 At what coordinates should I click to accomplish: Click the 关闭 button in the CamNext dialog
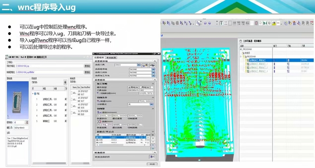(x=152, y=164)
